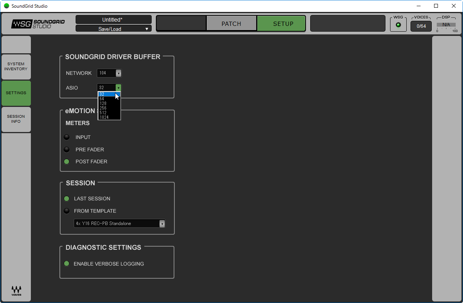The width and height of the screenshot is (463, 303).
Task: Toggle ENABLE VERBOSE LOGGING
Action: [x=66, y=264]
